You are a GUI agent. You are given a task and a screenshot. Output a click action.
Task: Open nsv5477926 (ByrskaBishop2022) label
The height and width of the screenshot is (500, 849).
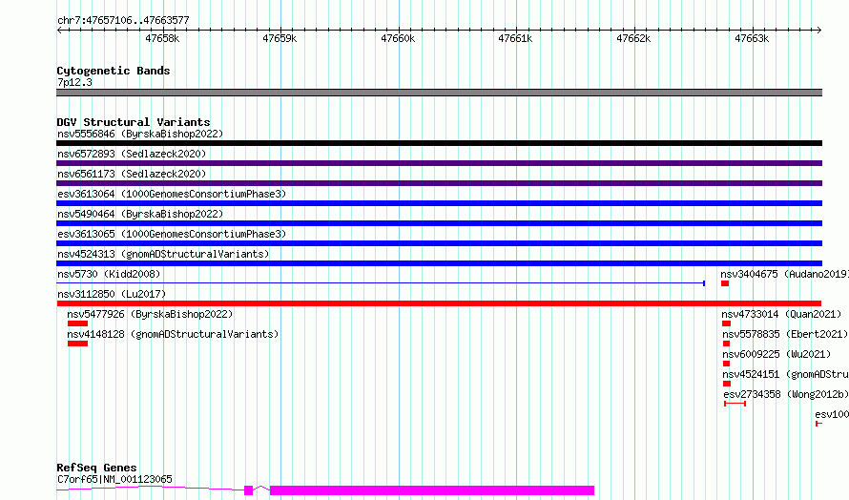pyautogui.click(x=150, y=314)
